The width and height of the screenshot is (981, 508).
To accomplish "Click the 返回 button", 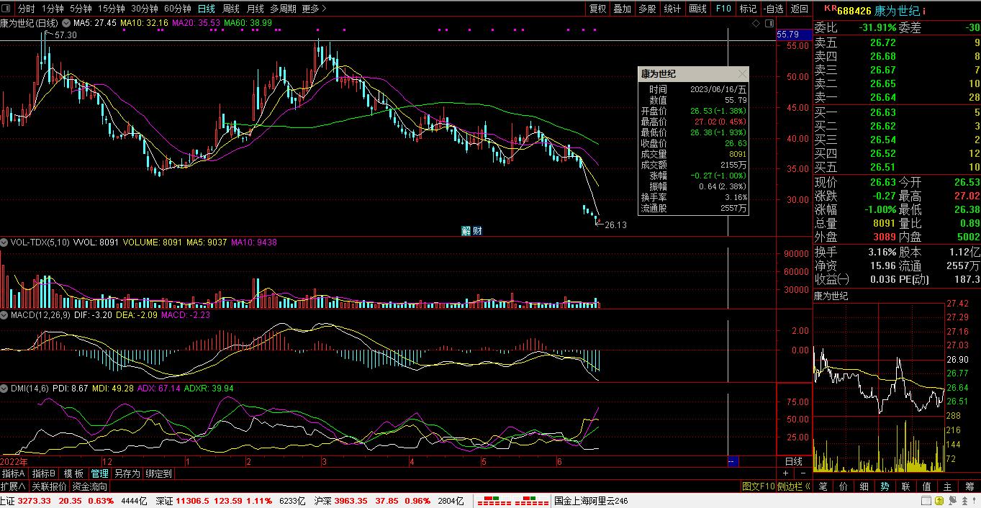I will click(799, 9).
